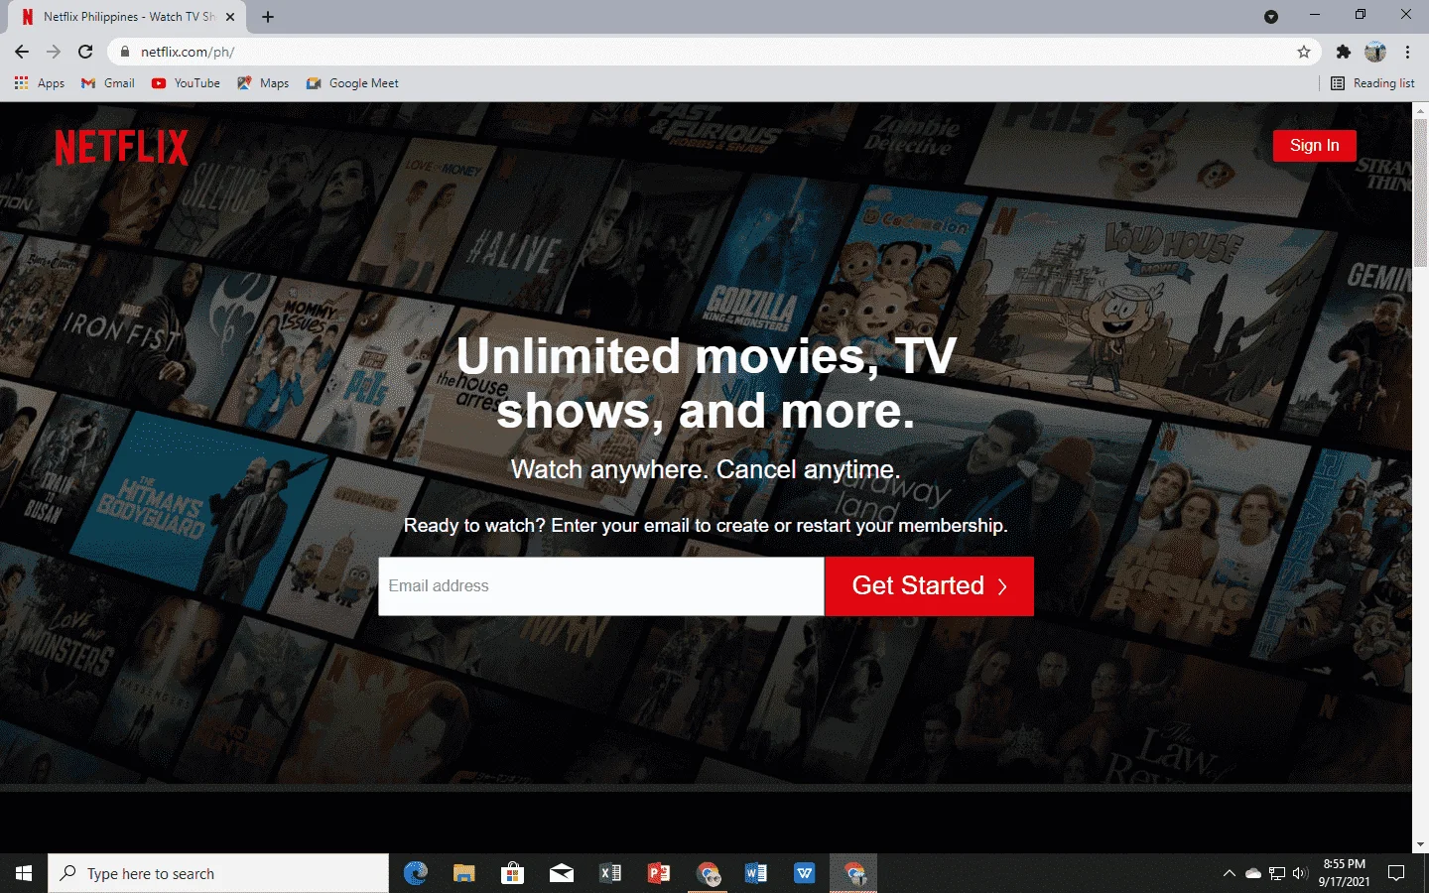1429x893 pixels.
Task: Bookmark this page with the star icon
Action: tap(1304, 52)
